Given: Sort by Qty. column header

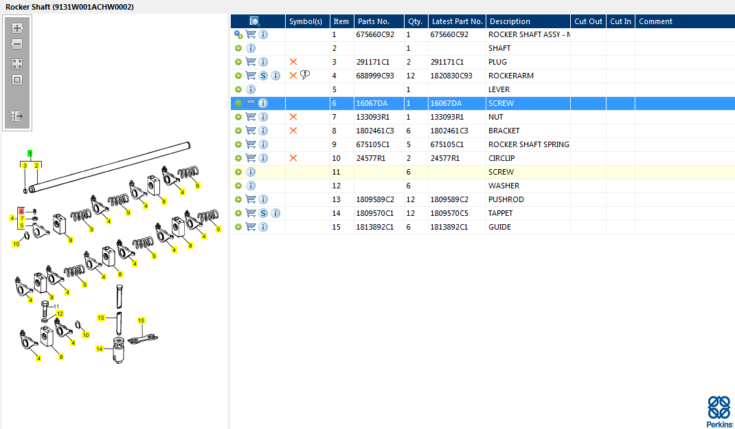Looking at the screenshot, I should [x=416, y=21].
